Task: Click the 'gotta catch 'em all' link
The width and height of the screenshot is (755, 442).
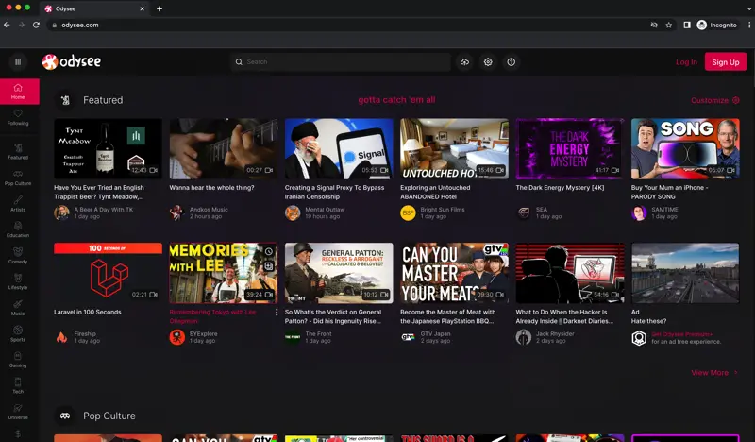Action: click(x=396, y=100)
